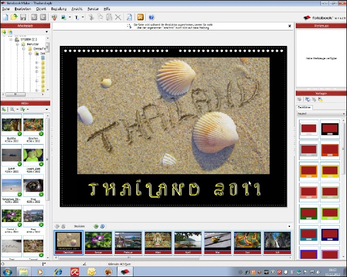Click the copy icon in the toolbar
The image size is (347, 277).
coord(100,17)
